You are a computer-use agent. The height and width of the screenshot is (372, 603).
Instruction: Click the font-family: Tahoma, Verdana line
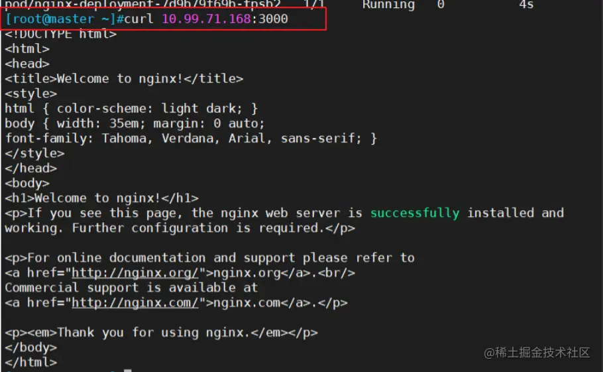click(x=191, y=139)
